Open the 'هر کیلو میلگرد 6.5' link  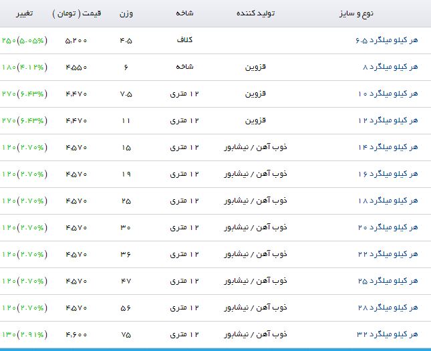point(386,41)
